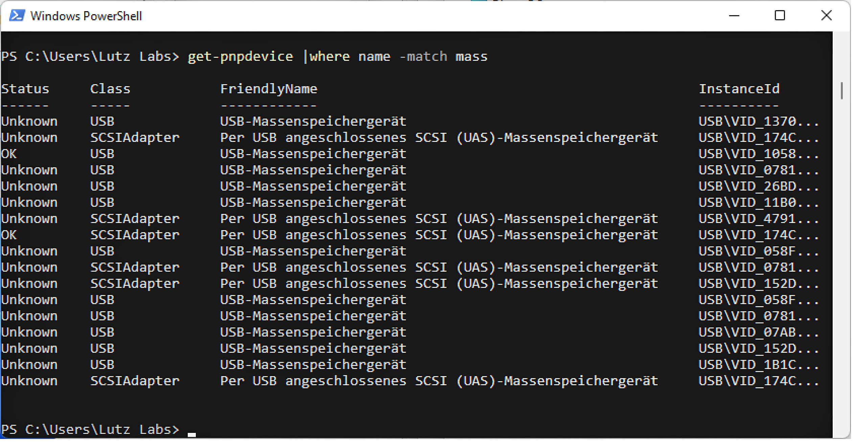Click the FriendlyName column header

click(x=269, y=89)
